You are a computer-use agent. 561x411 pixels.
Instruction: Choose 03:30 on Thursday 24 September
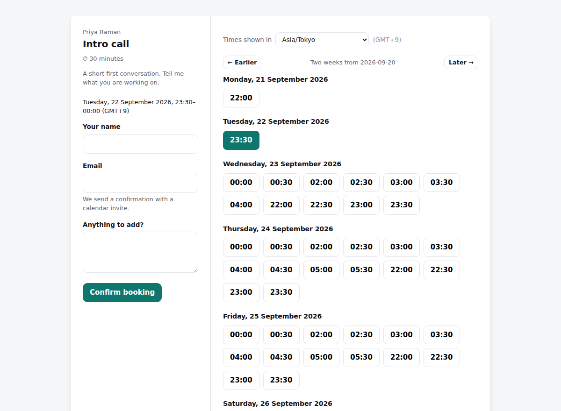[442, 247]
